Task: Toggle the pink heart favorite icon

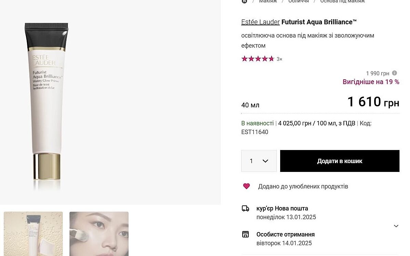Action: tap(246, 186)
